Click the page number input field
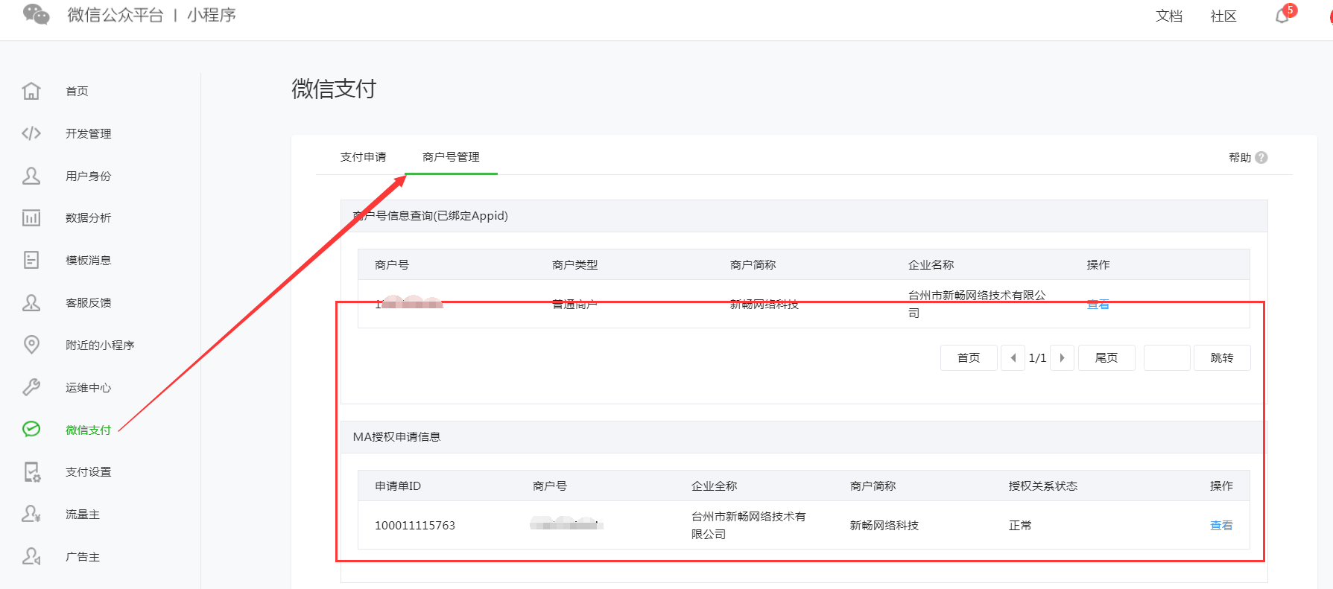This screenshot has width=1333, height=589. pyautogui.click(x=1167, y=358)
